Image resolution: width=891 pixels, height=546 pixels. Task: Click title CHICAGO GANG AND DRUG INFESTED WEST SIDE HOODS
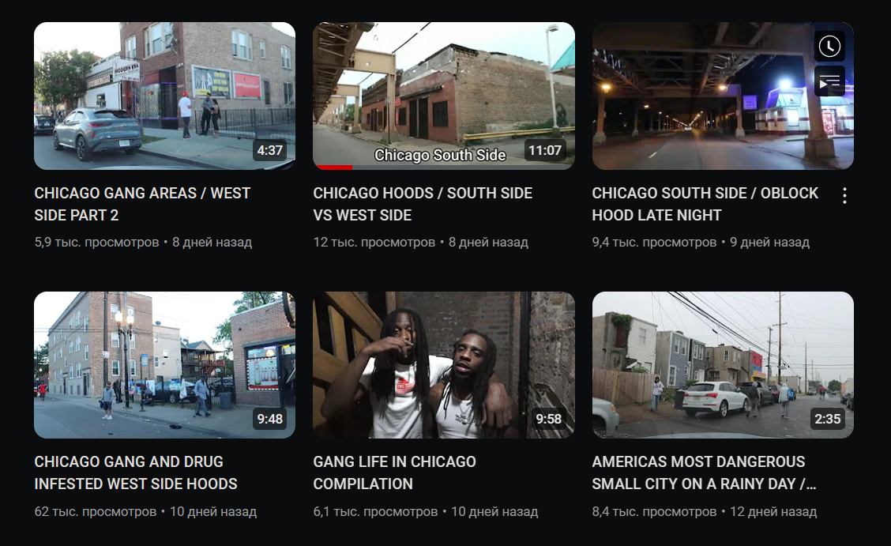pyautogui.click(x=136, y=473)
